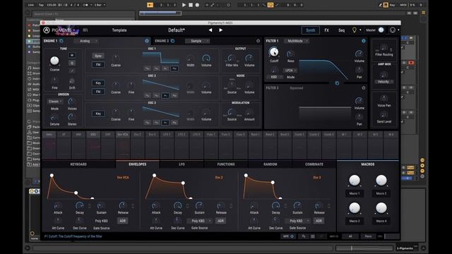Click the undo icon in Pigments bottom bar
452x254 pixels.
(304, 236)
